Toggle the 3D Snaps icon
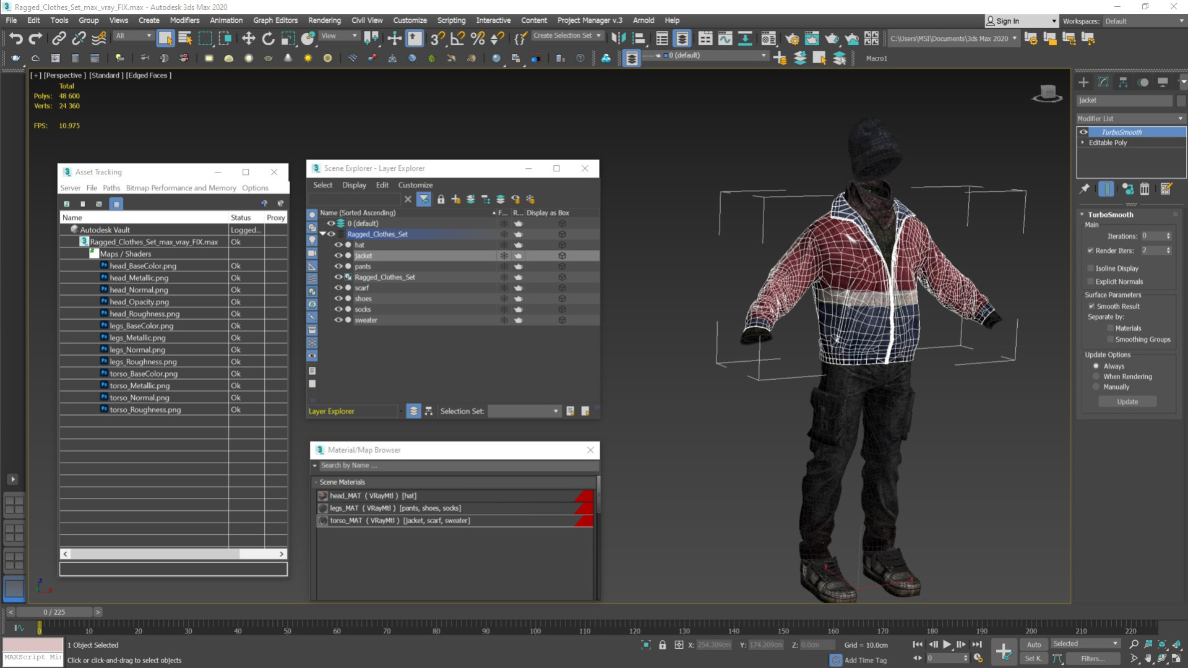 pyautogui.click(x=437, y=39)
